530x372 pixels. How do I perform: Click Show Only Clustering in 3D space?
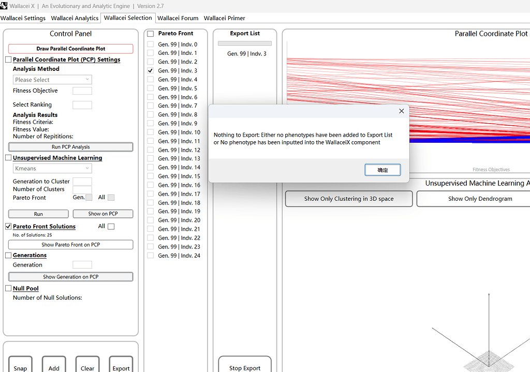coord(349,199)
